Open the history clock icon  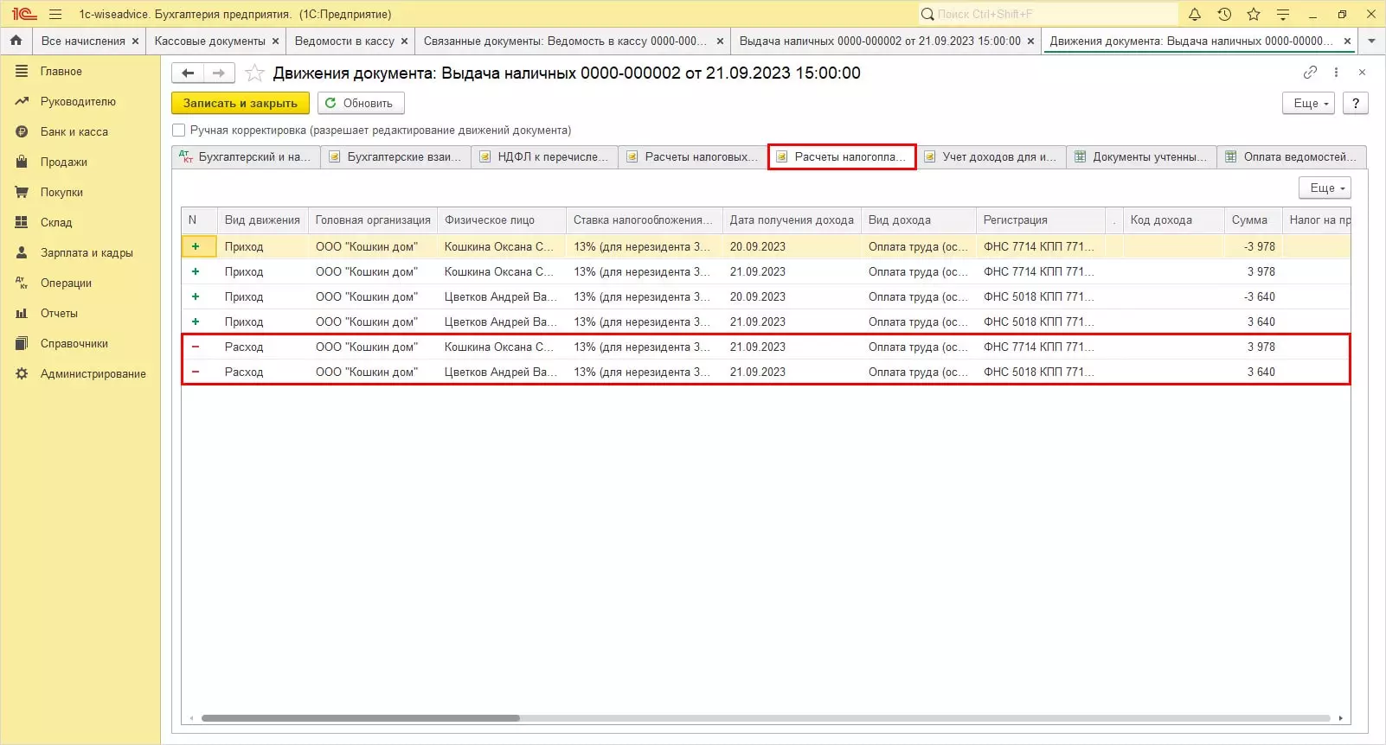point(1224,14)
